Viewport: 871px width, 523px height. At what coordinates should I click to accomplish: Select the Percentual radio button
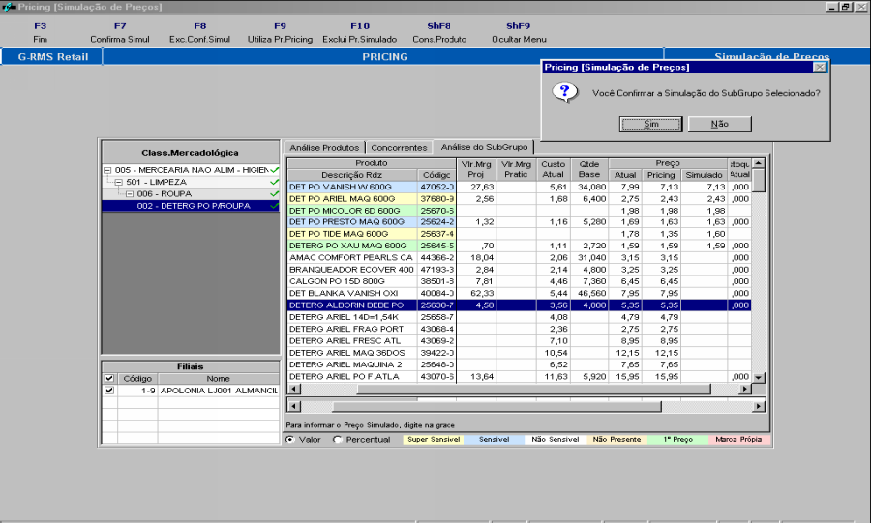(x=337, y=440)
